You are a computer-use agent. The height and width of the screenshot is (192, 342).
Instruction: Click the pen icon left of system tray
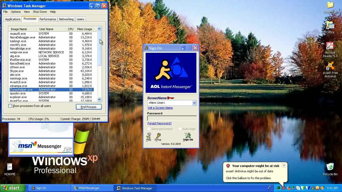(269, 188)
